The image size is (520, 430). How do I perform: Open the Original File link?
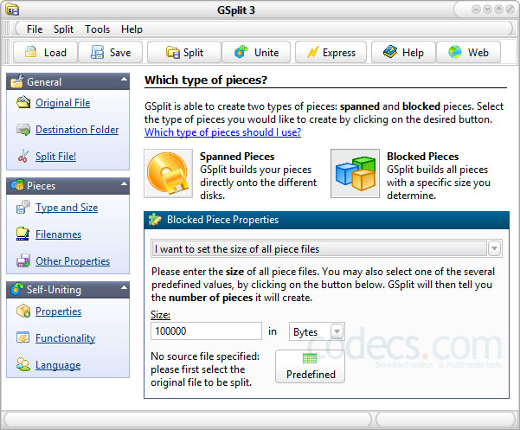pos(62,103)
